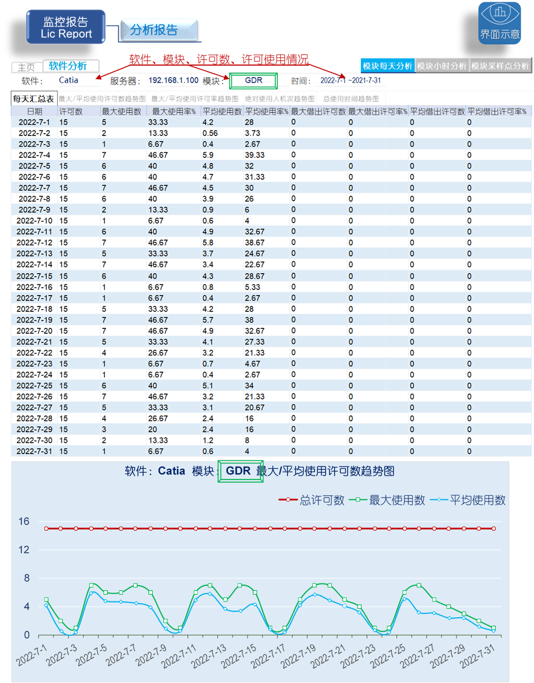Click the y-axis value 16
The width and height of the screenshot is (534, 683).
point(24,521)
